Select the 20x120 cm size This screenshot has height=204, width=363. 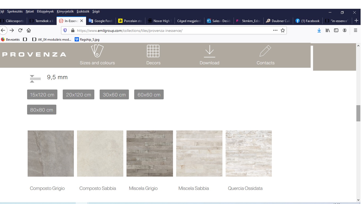(78, 95)
